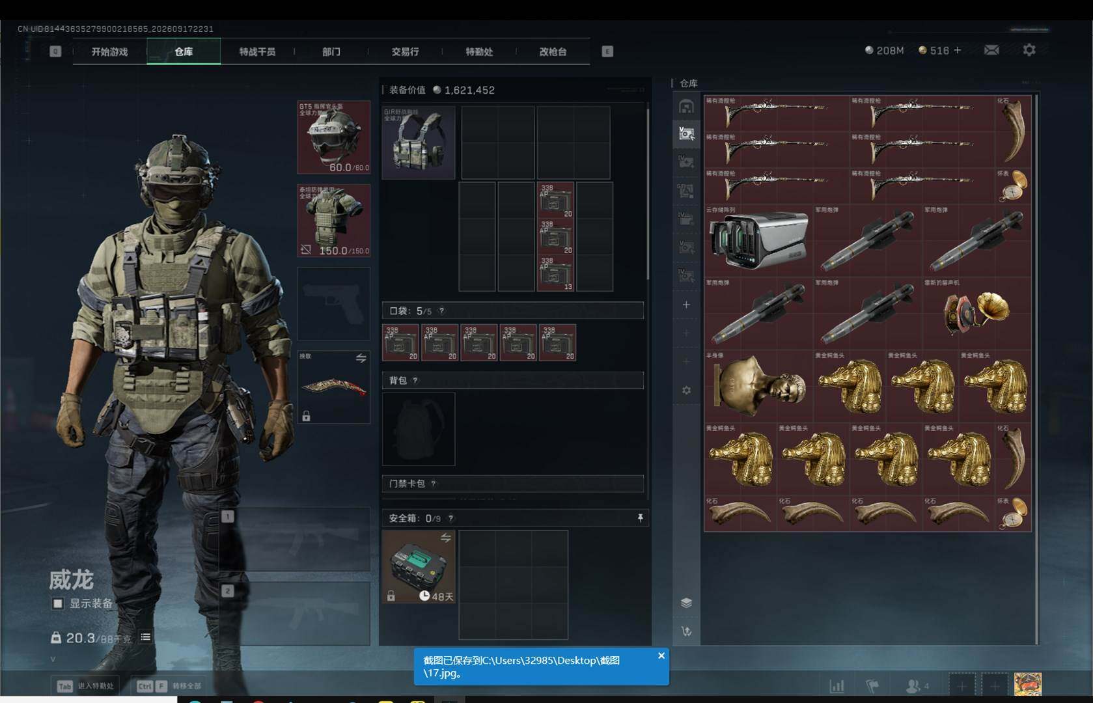The height and width of the screenshot is (703, 1093).
Task: Click the Ctrl F 转移全部 button
Action: 169,685
